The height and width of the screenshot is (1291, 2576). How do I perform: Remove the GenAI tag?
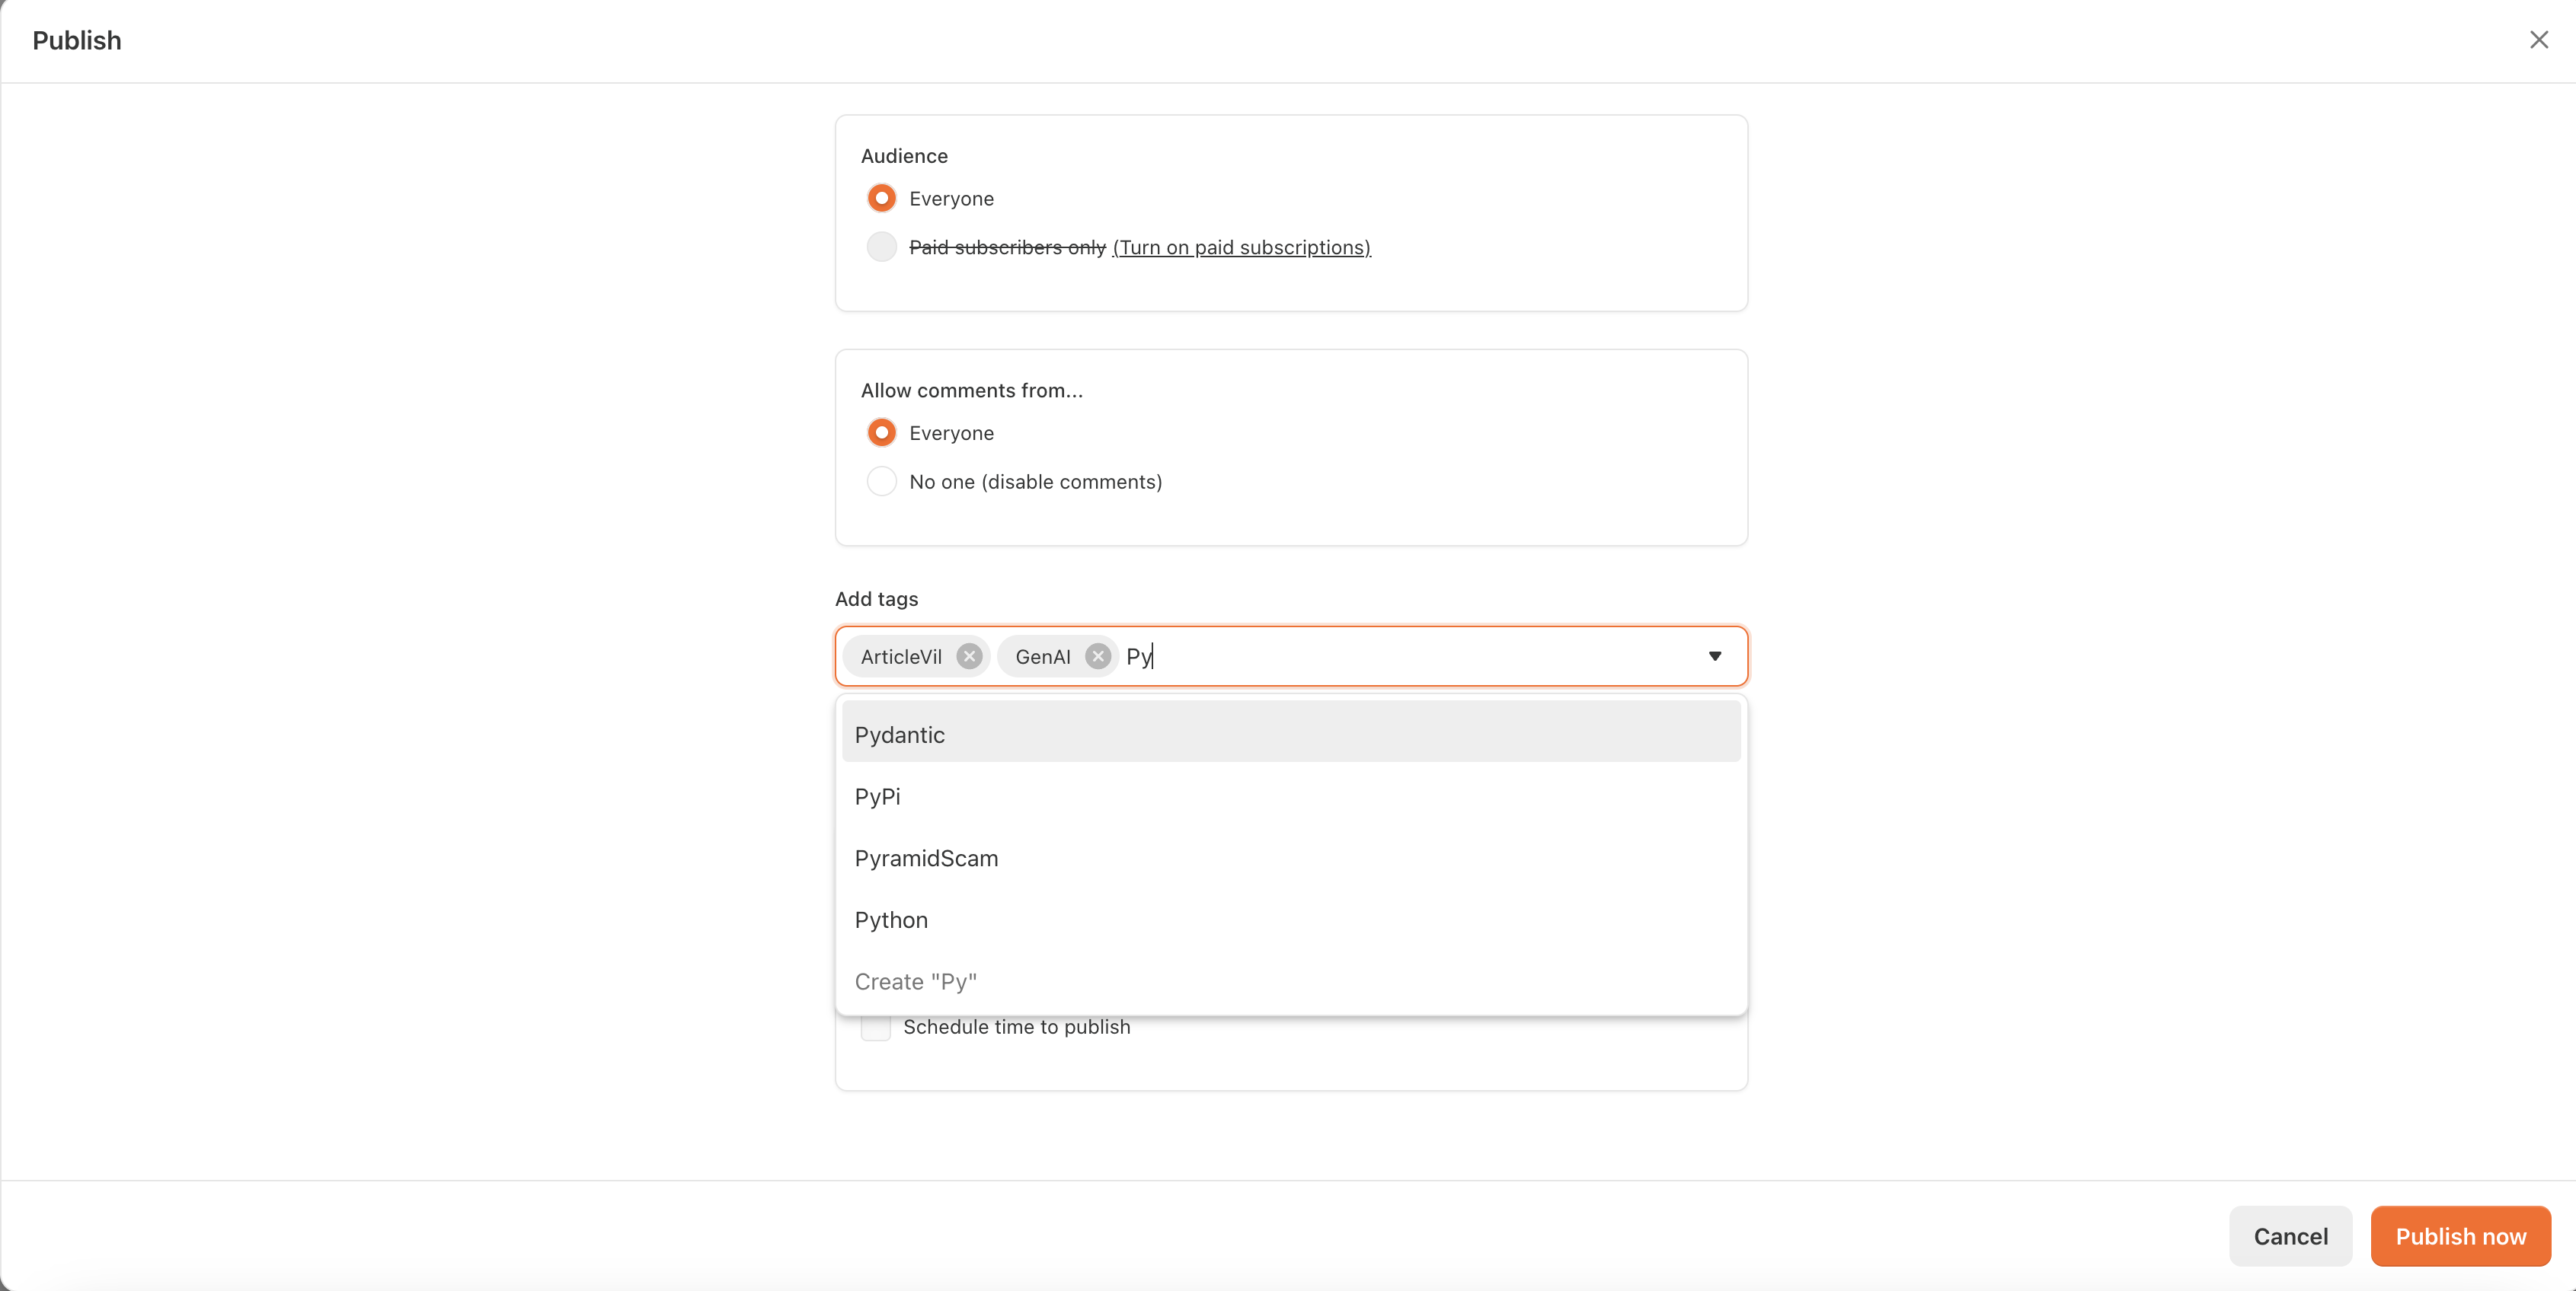point(1097,656)
